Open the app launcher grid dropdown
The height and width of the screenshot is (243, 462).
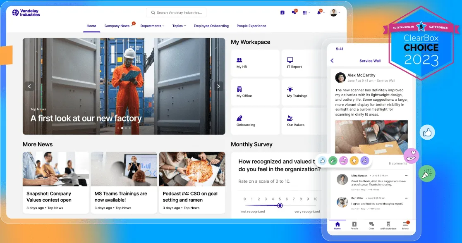click(x=306, y=13)
